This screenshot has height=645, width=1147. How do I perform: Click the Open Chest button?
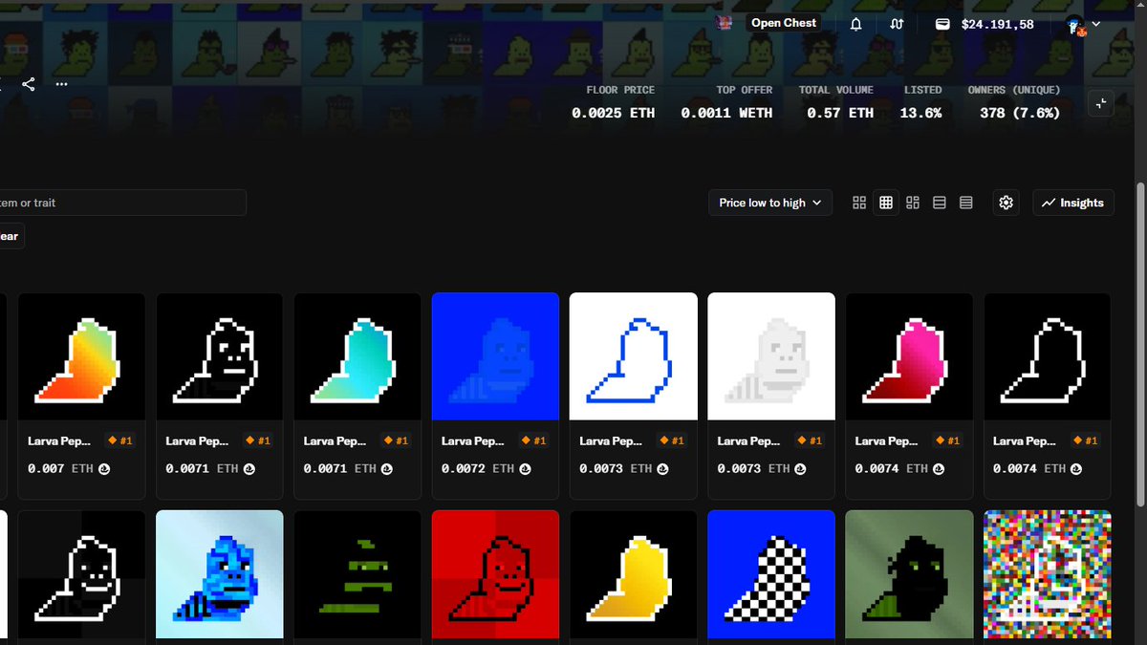784,23
